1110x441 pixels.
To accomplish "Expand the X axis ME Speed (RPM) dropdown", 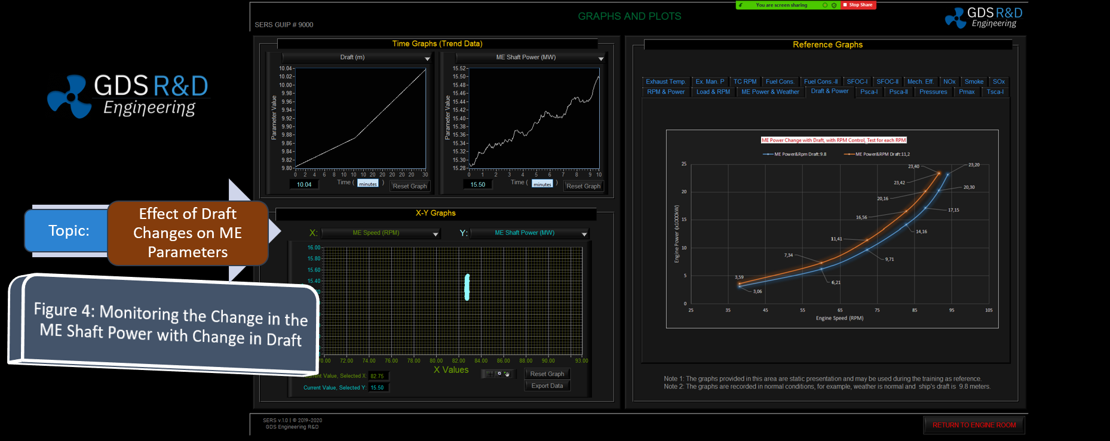I will coord(436,234).
